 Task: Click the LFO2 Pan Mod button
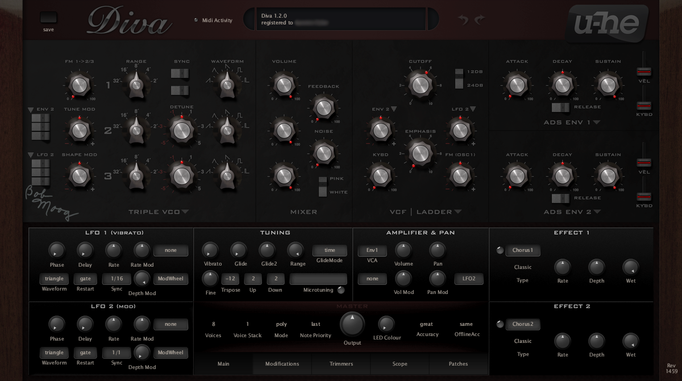point(469,279)
